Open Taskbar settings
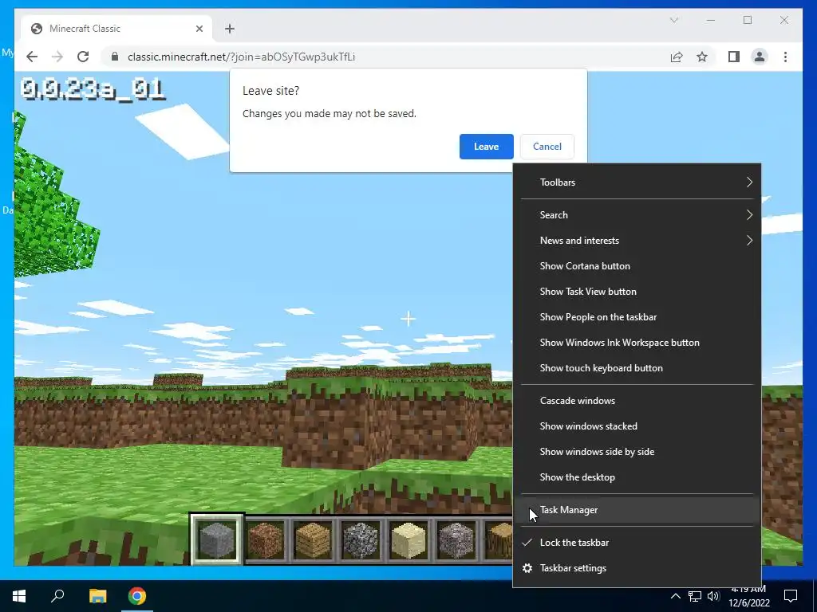The width and height of the screenshot is (817, 612). pos(637,567)
